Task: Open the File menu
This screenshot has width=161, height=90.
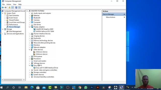Action: (x=3, y=4)
